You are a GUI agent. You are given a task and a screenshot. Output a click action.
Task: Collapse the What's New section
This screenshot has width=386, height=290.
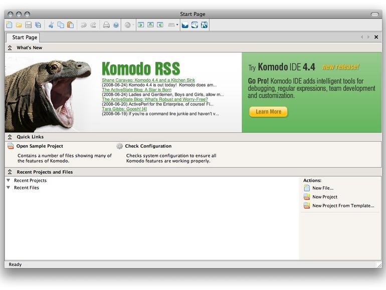pos(10,48)
